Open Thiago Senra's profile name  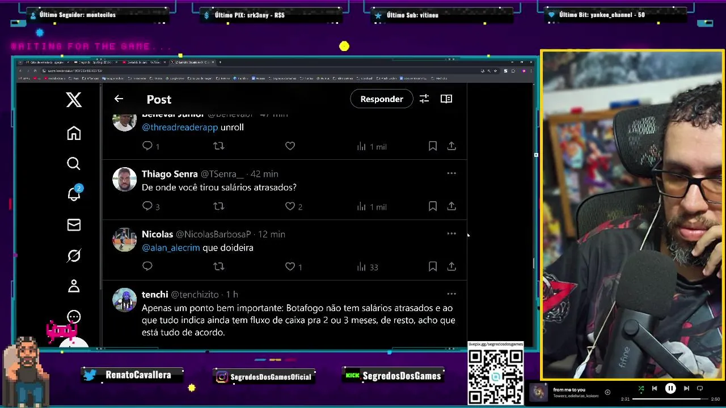tap(170, 174)
